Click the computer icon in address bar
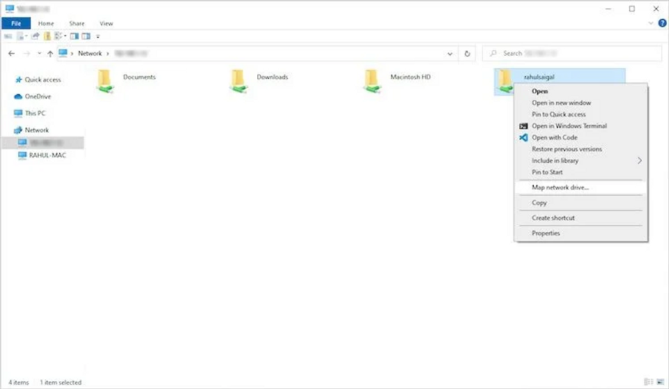 63,53
